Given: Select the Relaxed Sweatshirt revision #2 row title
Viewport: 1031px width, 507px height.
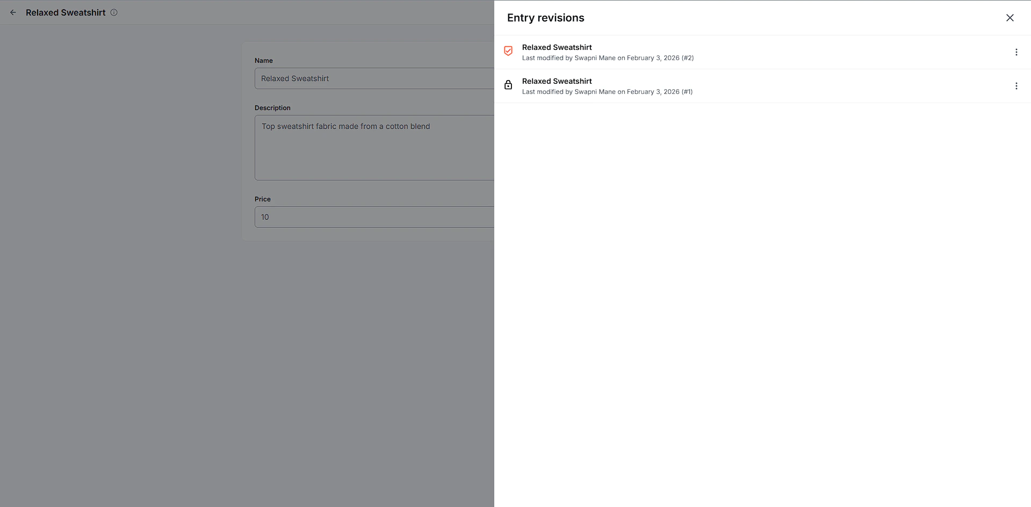Looking at the screenshot, I should (x=557, y=47).
